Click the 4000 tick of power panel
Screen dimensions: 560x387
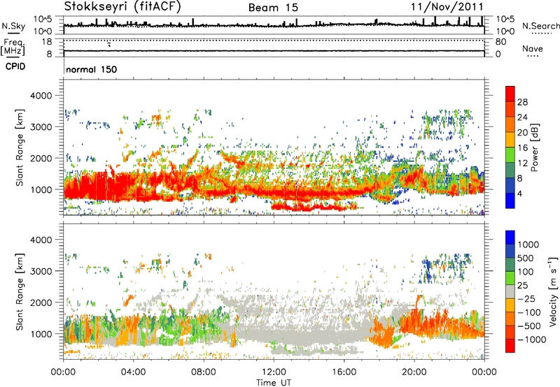pyautogui.click(x=41, y=96)
